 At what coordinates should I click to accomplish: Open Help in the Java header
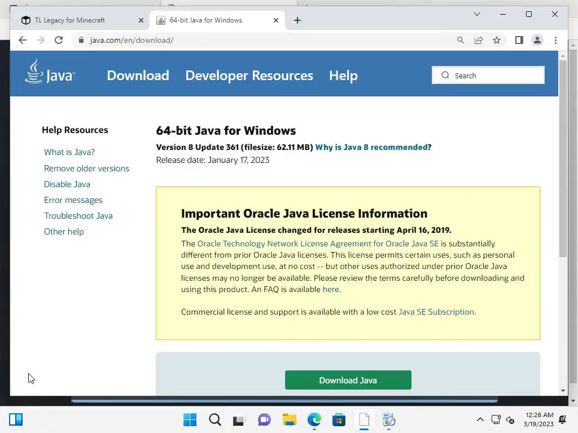(343, 76)
